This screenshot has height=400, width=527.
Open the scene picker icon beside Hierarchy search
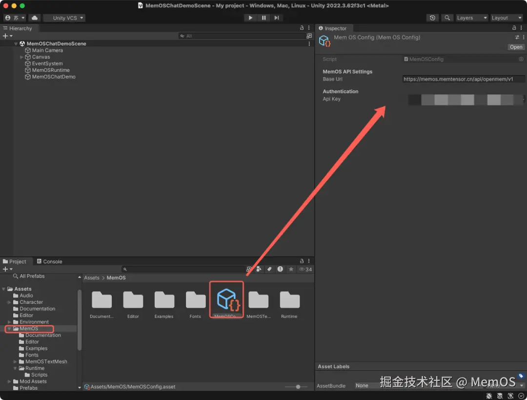click(x=309, y=36)
